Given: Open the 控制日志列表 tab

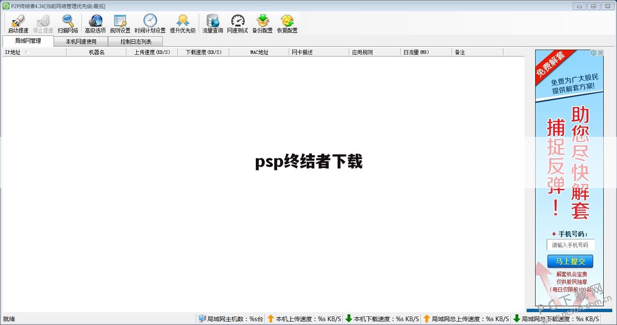Looking at the screenshot, I should point(136,41).
